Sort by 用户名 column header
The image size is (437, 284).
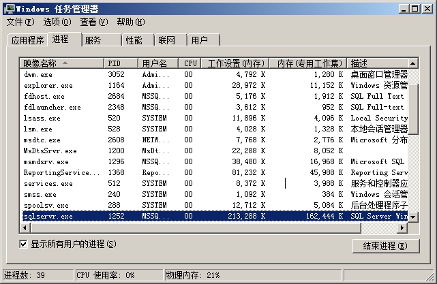[x=158, y=63]
